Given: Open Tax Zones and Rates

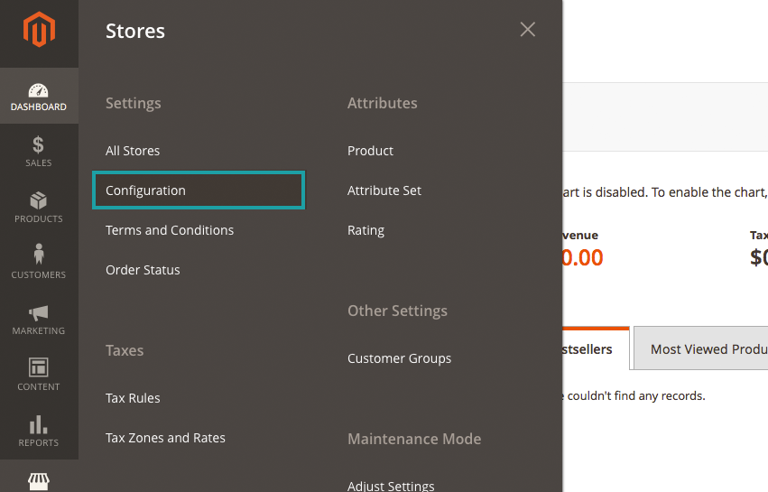Looking at the screenshot, I should [x=165, y=438].
